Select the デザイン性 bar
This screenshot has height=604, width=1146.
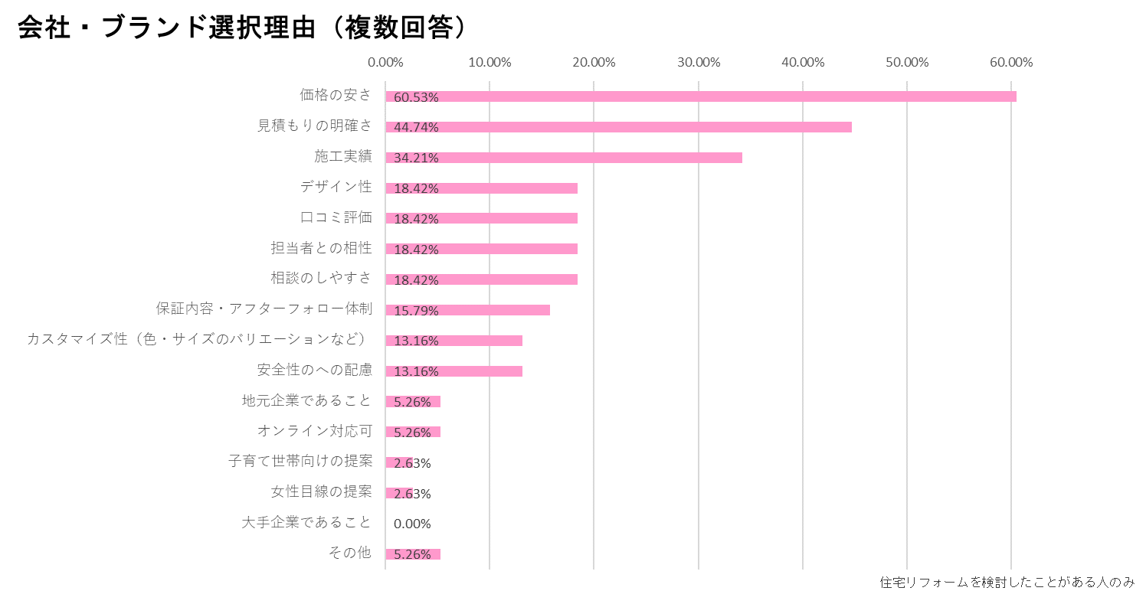(x=481, y=188)
